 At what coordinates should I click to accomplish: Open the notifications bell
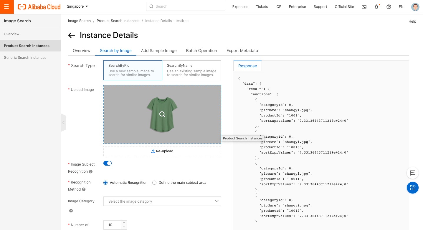coord(376,7)
